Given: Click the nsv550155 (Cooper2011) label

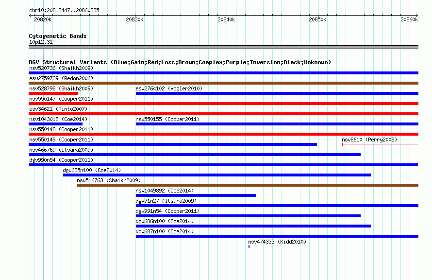Looking at the screenshot, I should coord(167,119).
